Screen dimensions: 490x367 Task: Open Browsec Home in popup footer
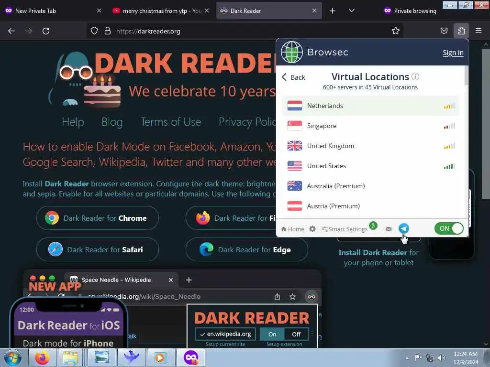[x=292, y=229]
